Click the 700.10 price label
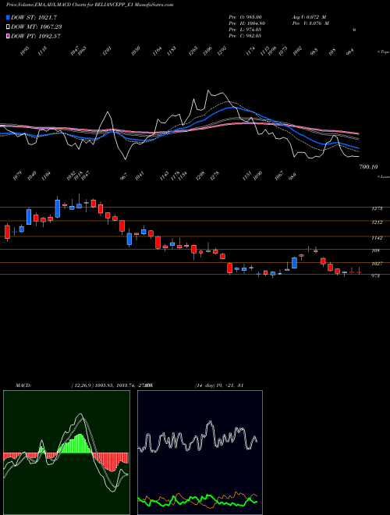 click(368, 167)
